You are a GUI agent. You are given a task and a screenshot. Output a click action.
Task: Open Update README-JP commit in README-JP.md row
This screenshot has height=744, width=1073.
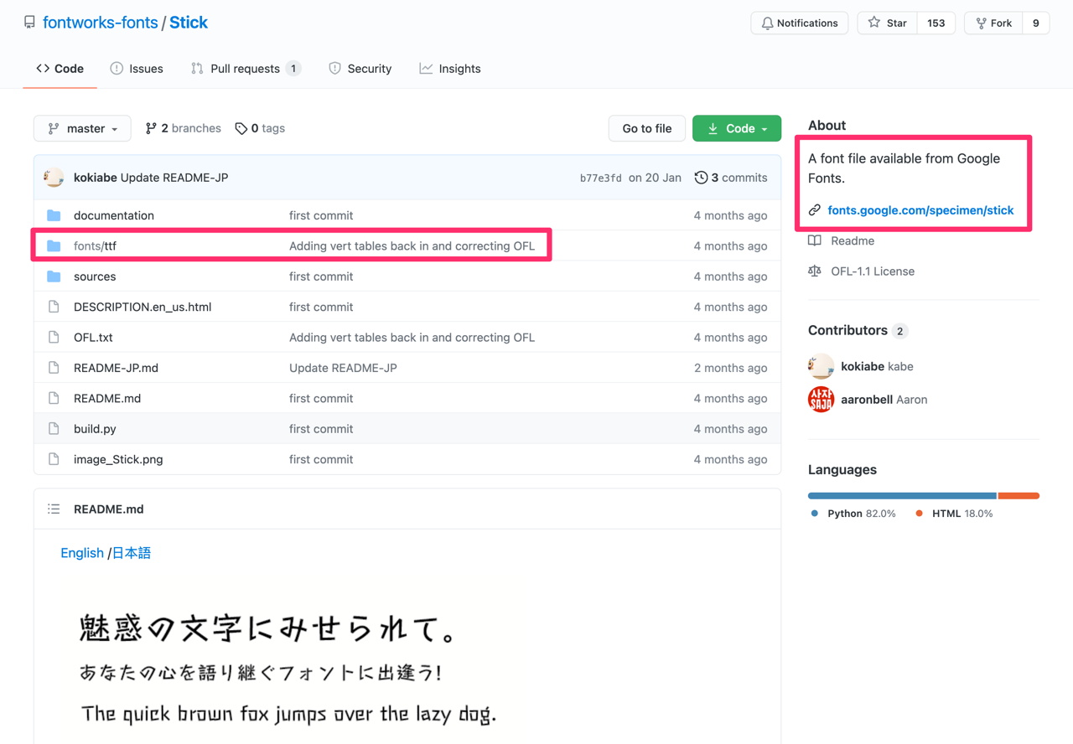(x=343, y=368)
